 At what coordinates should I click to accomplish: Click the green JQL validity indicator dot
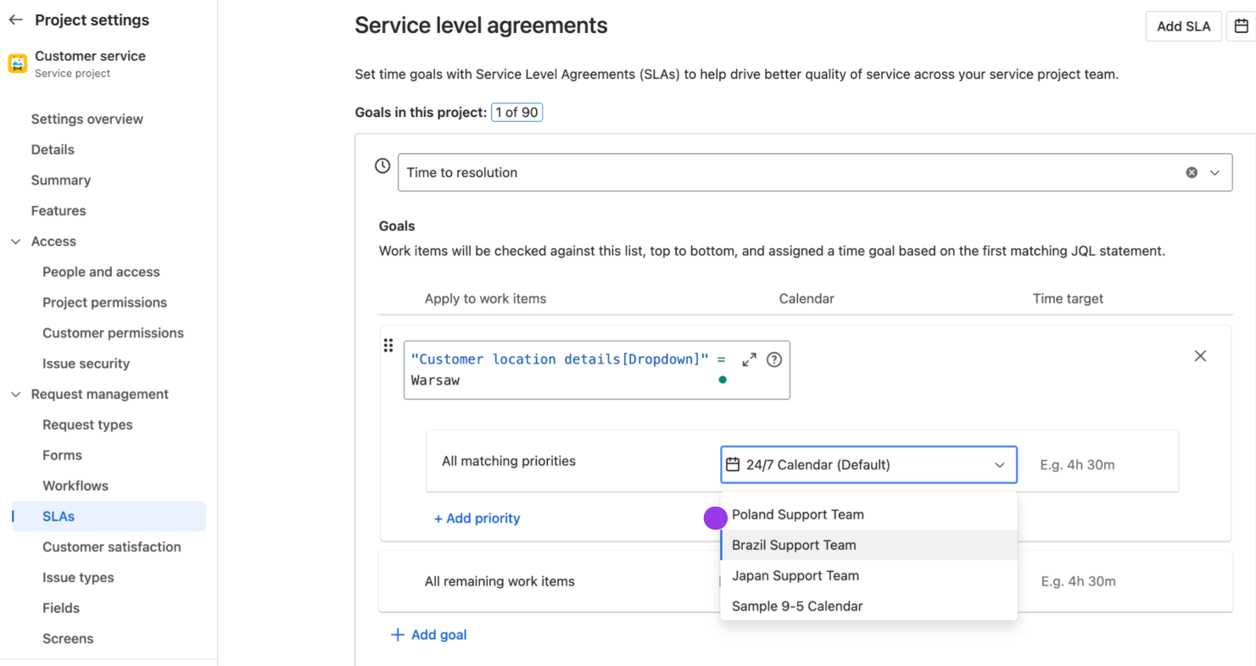point(722,380)
